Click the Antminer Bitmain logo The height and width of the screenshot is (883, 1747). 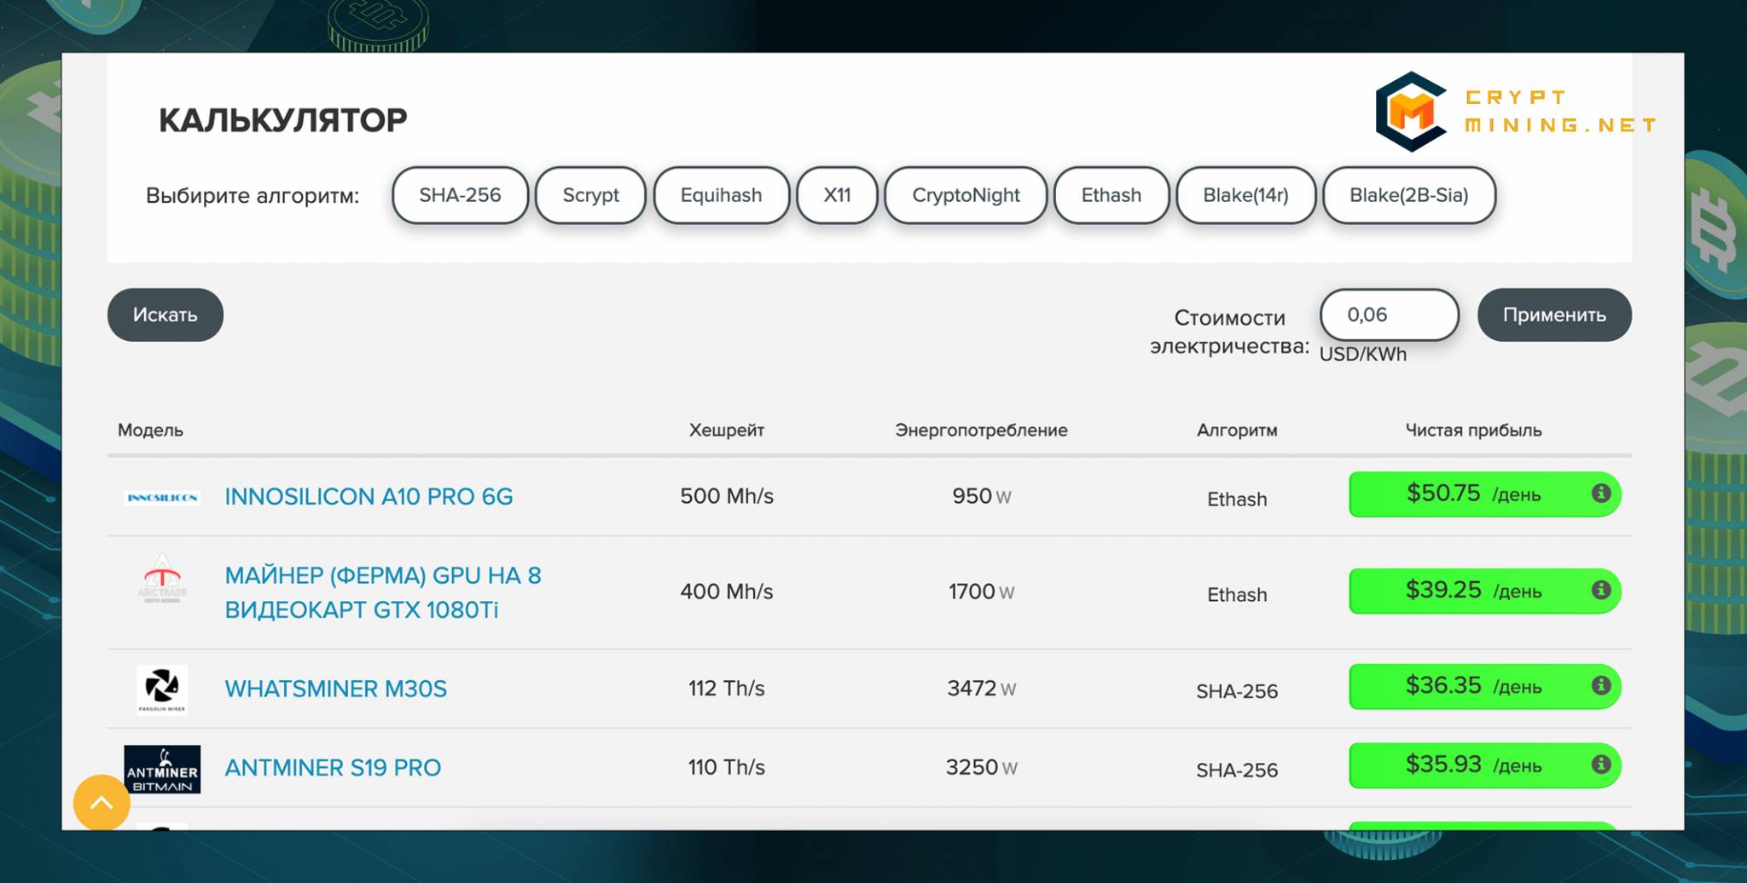tap(162, 769)
